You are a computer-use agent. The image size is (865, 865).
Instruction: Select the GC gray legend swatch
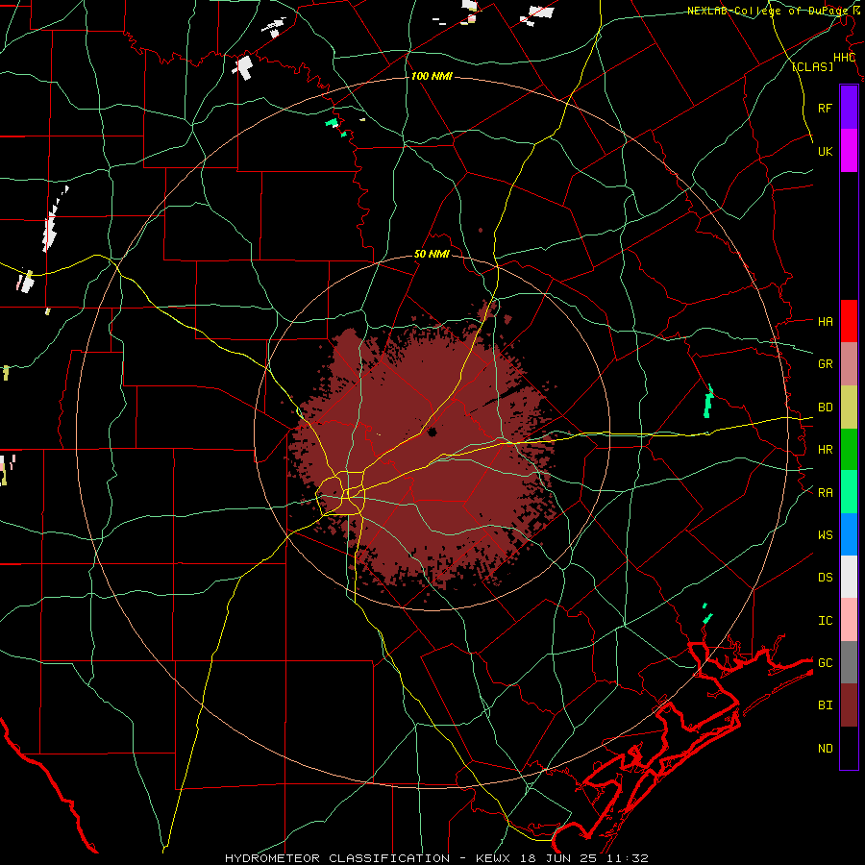point(849,662)
